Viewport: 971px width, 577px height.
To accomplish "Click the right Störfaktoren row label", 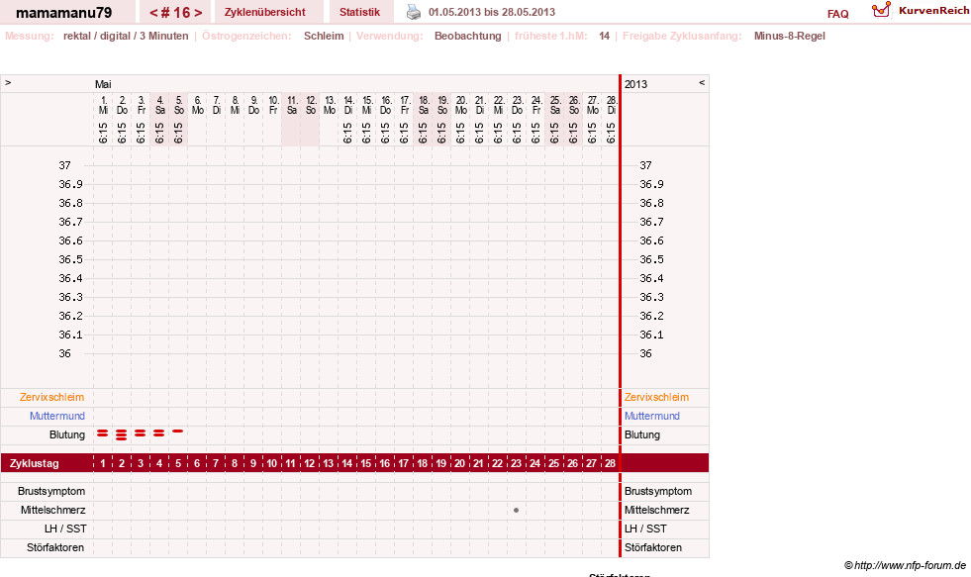I will click(652, 547).
